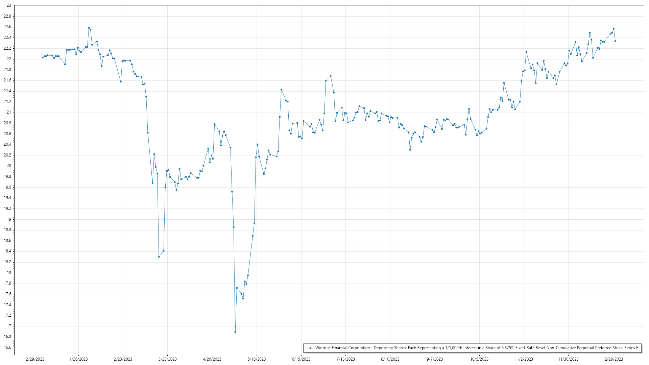Click the highest data point near 22.6 in early February

coord(89,28)
